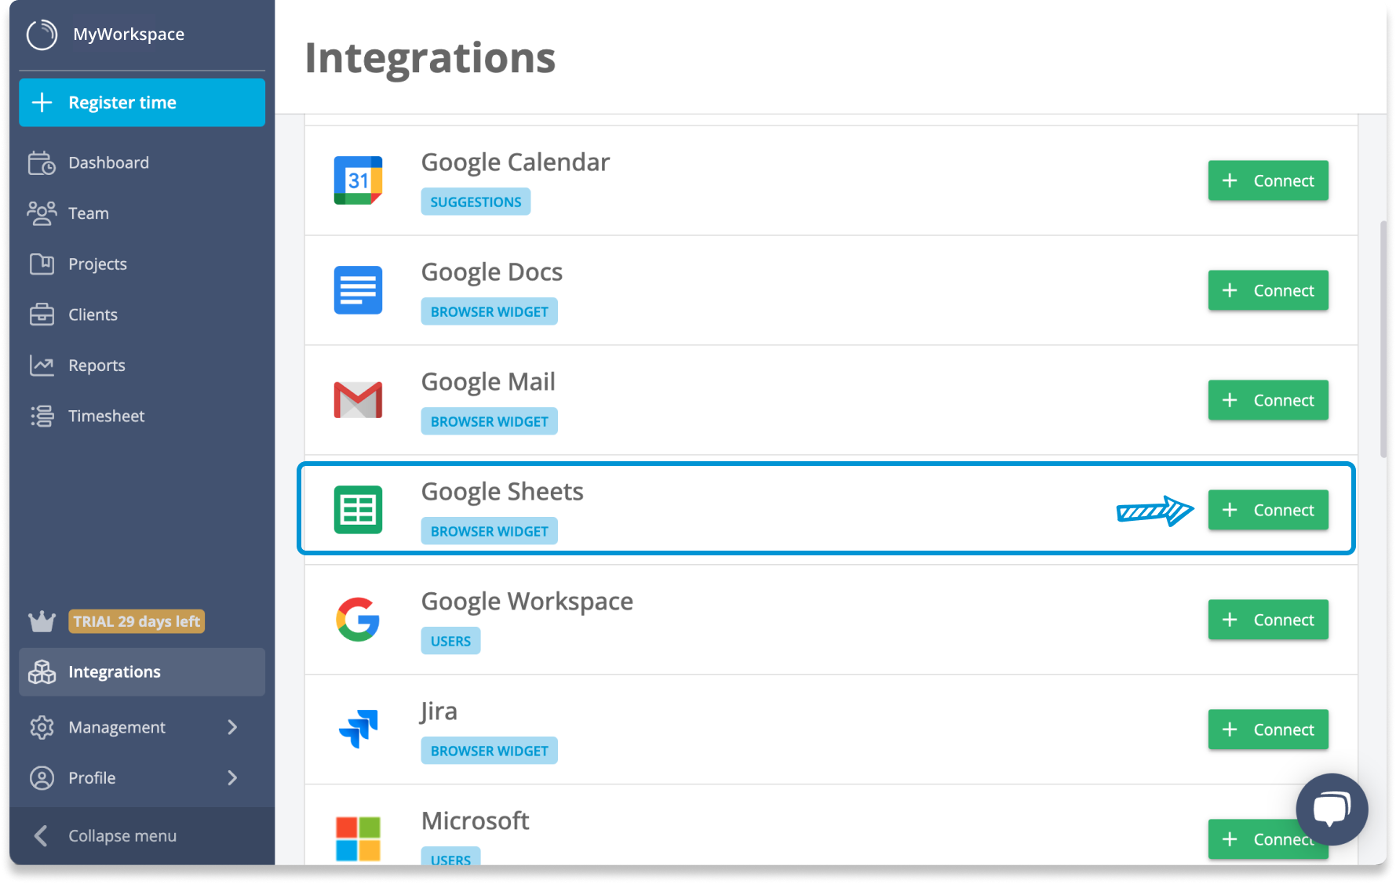
Task: Click the Management gear icon
Action: (42, 727)
